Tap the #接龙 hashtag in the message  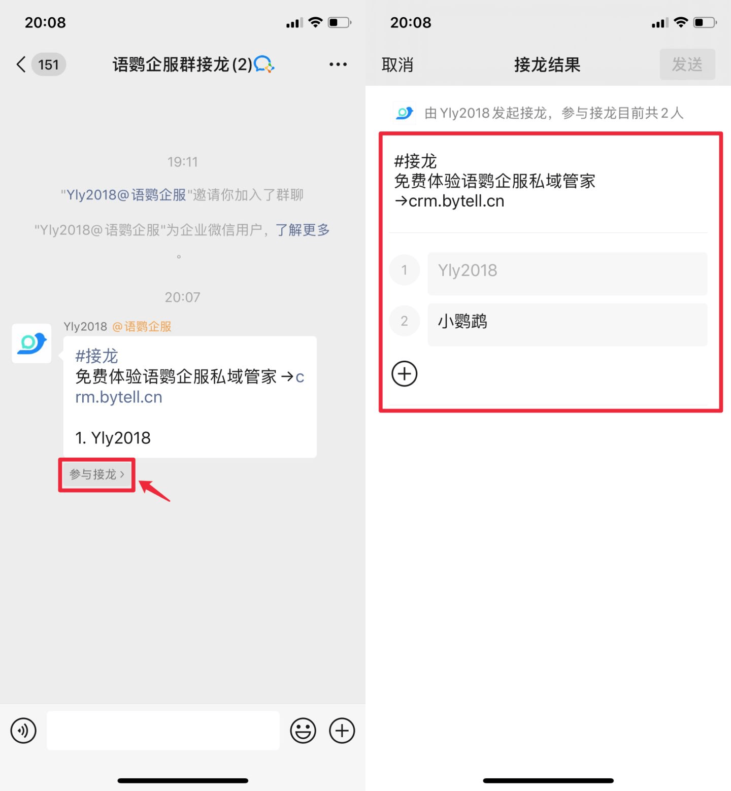96,356
